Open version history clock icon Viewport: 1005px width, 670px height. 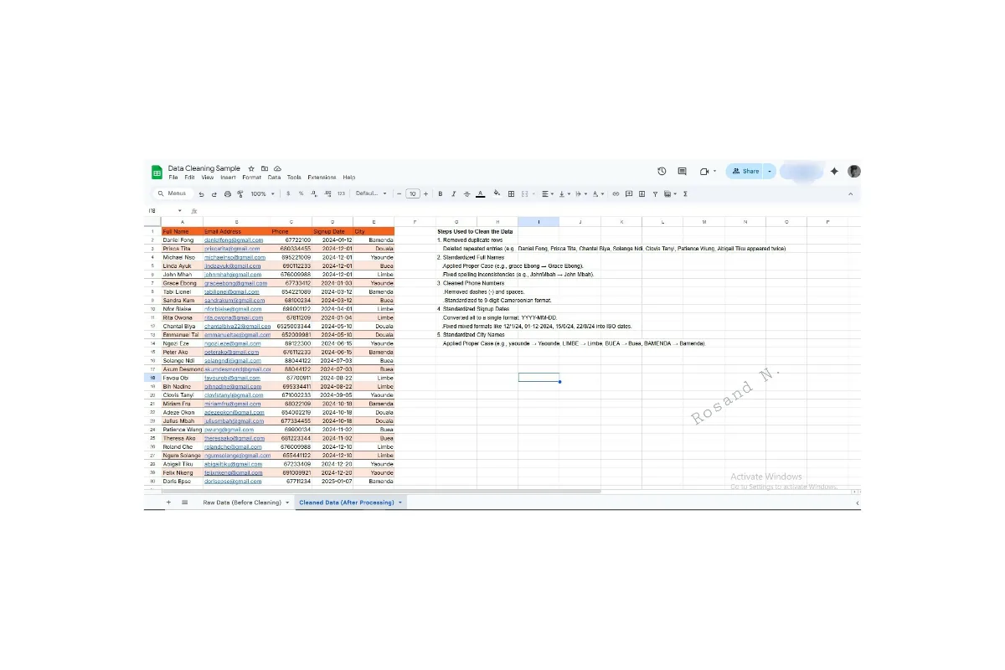coord(662,171)
